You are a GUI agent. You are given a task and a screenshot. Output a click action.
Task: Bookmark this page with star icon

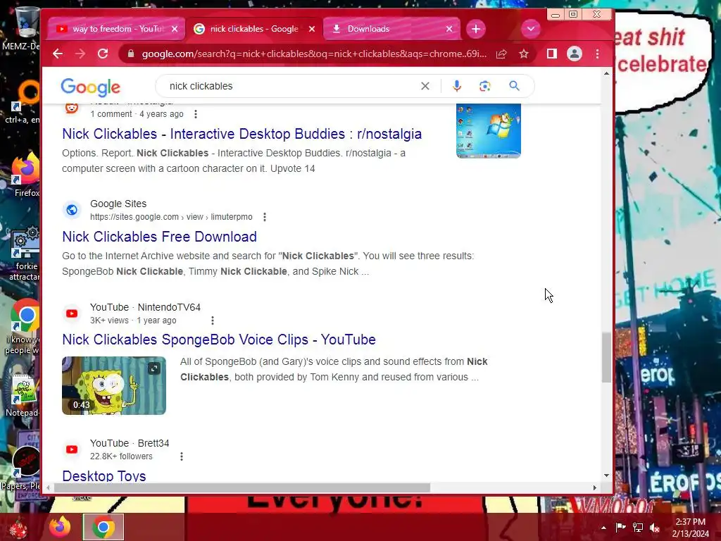coord(524,54)
